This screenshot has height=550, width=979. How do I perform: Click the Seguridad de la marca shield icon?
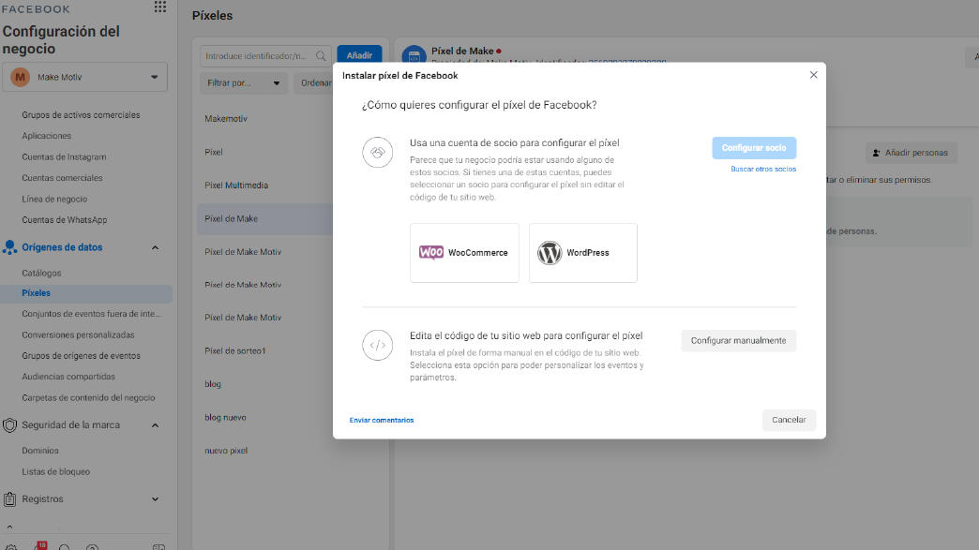coord(9,424)
